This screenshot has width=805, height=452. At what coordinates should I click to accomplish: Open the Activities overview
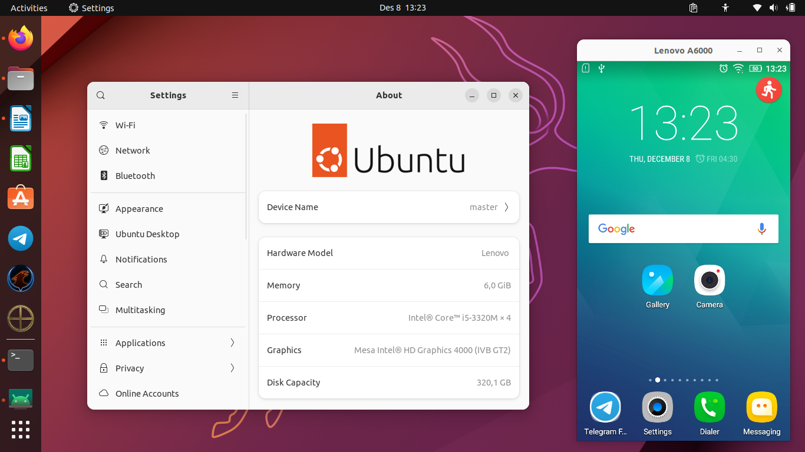coord(29,8)
